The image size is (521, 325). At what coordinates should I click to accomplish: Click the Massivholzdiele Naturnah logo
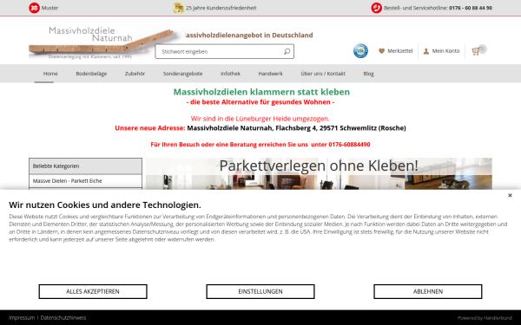(101, 42)
